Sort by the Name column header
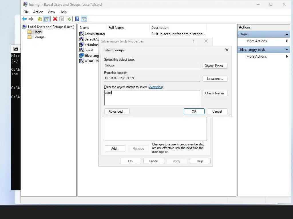Viewport: 293px width, 219px height. 92,28
